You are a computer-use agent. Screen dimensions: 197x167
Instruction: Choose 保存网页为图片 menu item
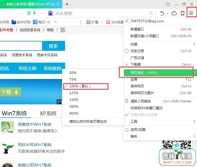click(x=161, y=93)
